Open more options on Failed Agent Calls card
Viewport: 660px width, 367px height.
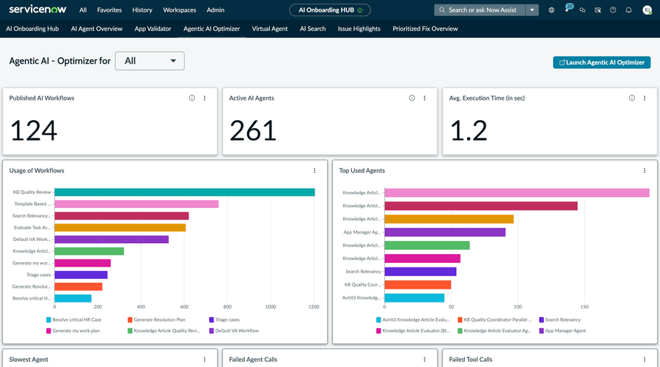425,360
